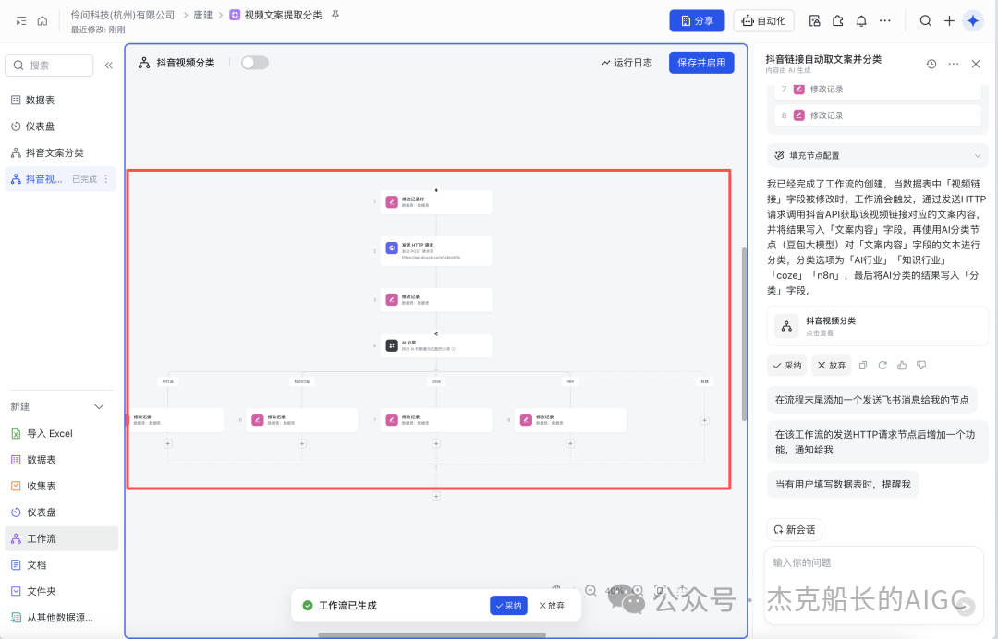Open the more menu on 抖音视... sidebar item
Screen dimensions: 998x639
(x=106, y=179)
